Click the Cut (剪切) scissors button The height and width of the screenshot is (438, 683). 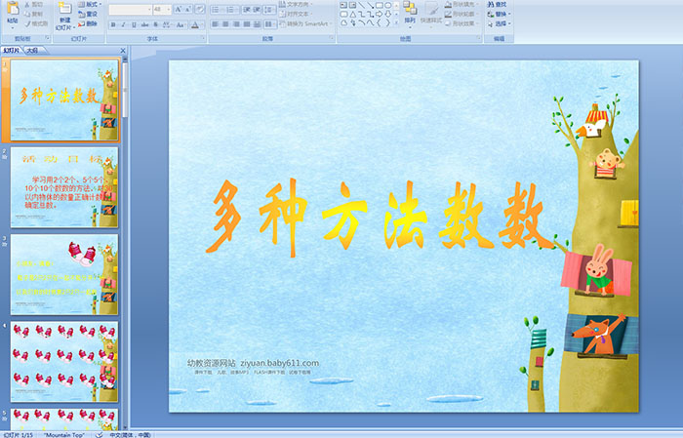(34, 4)
